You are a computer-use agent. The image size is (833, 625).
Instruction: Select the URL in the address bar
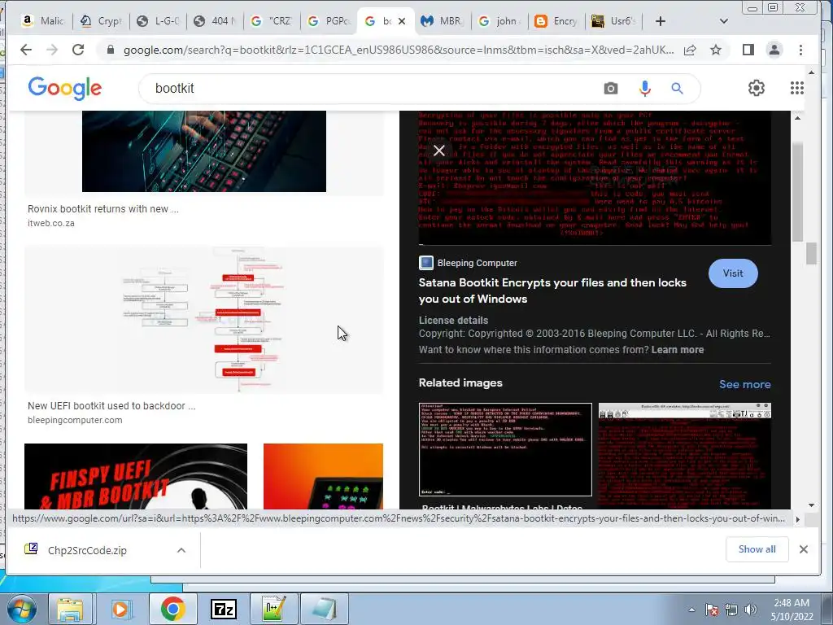pyautogui.click(x=399, y=50)
